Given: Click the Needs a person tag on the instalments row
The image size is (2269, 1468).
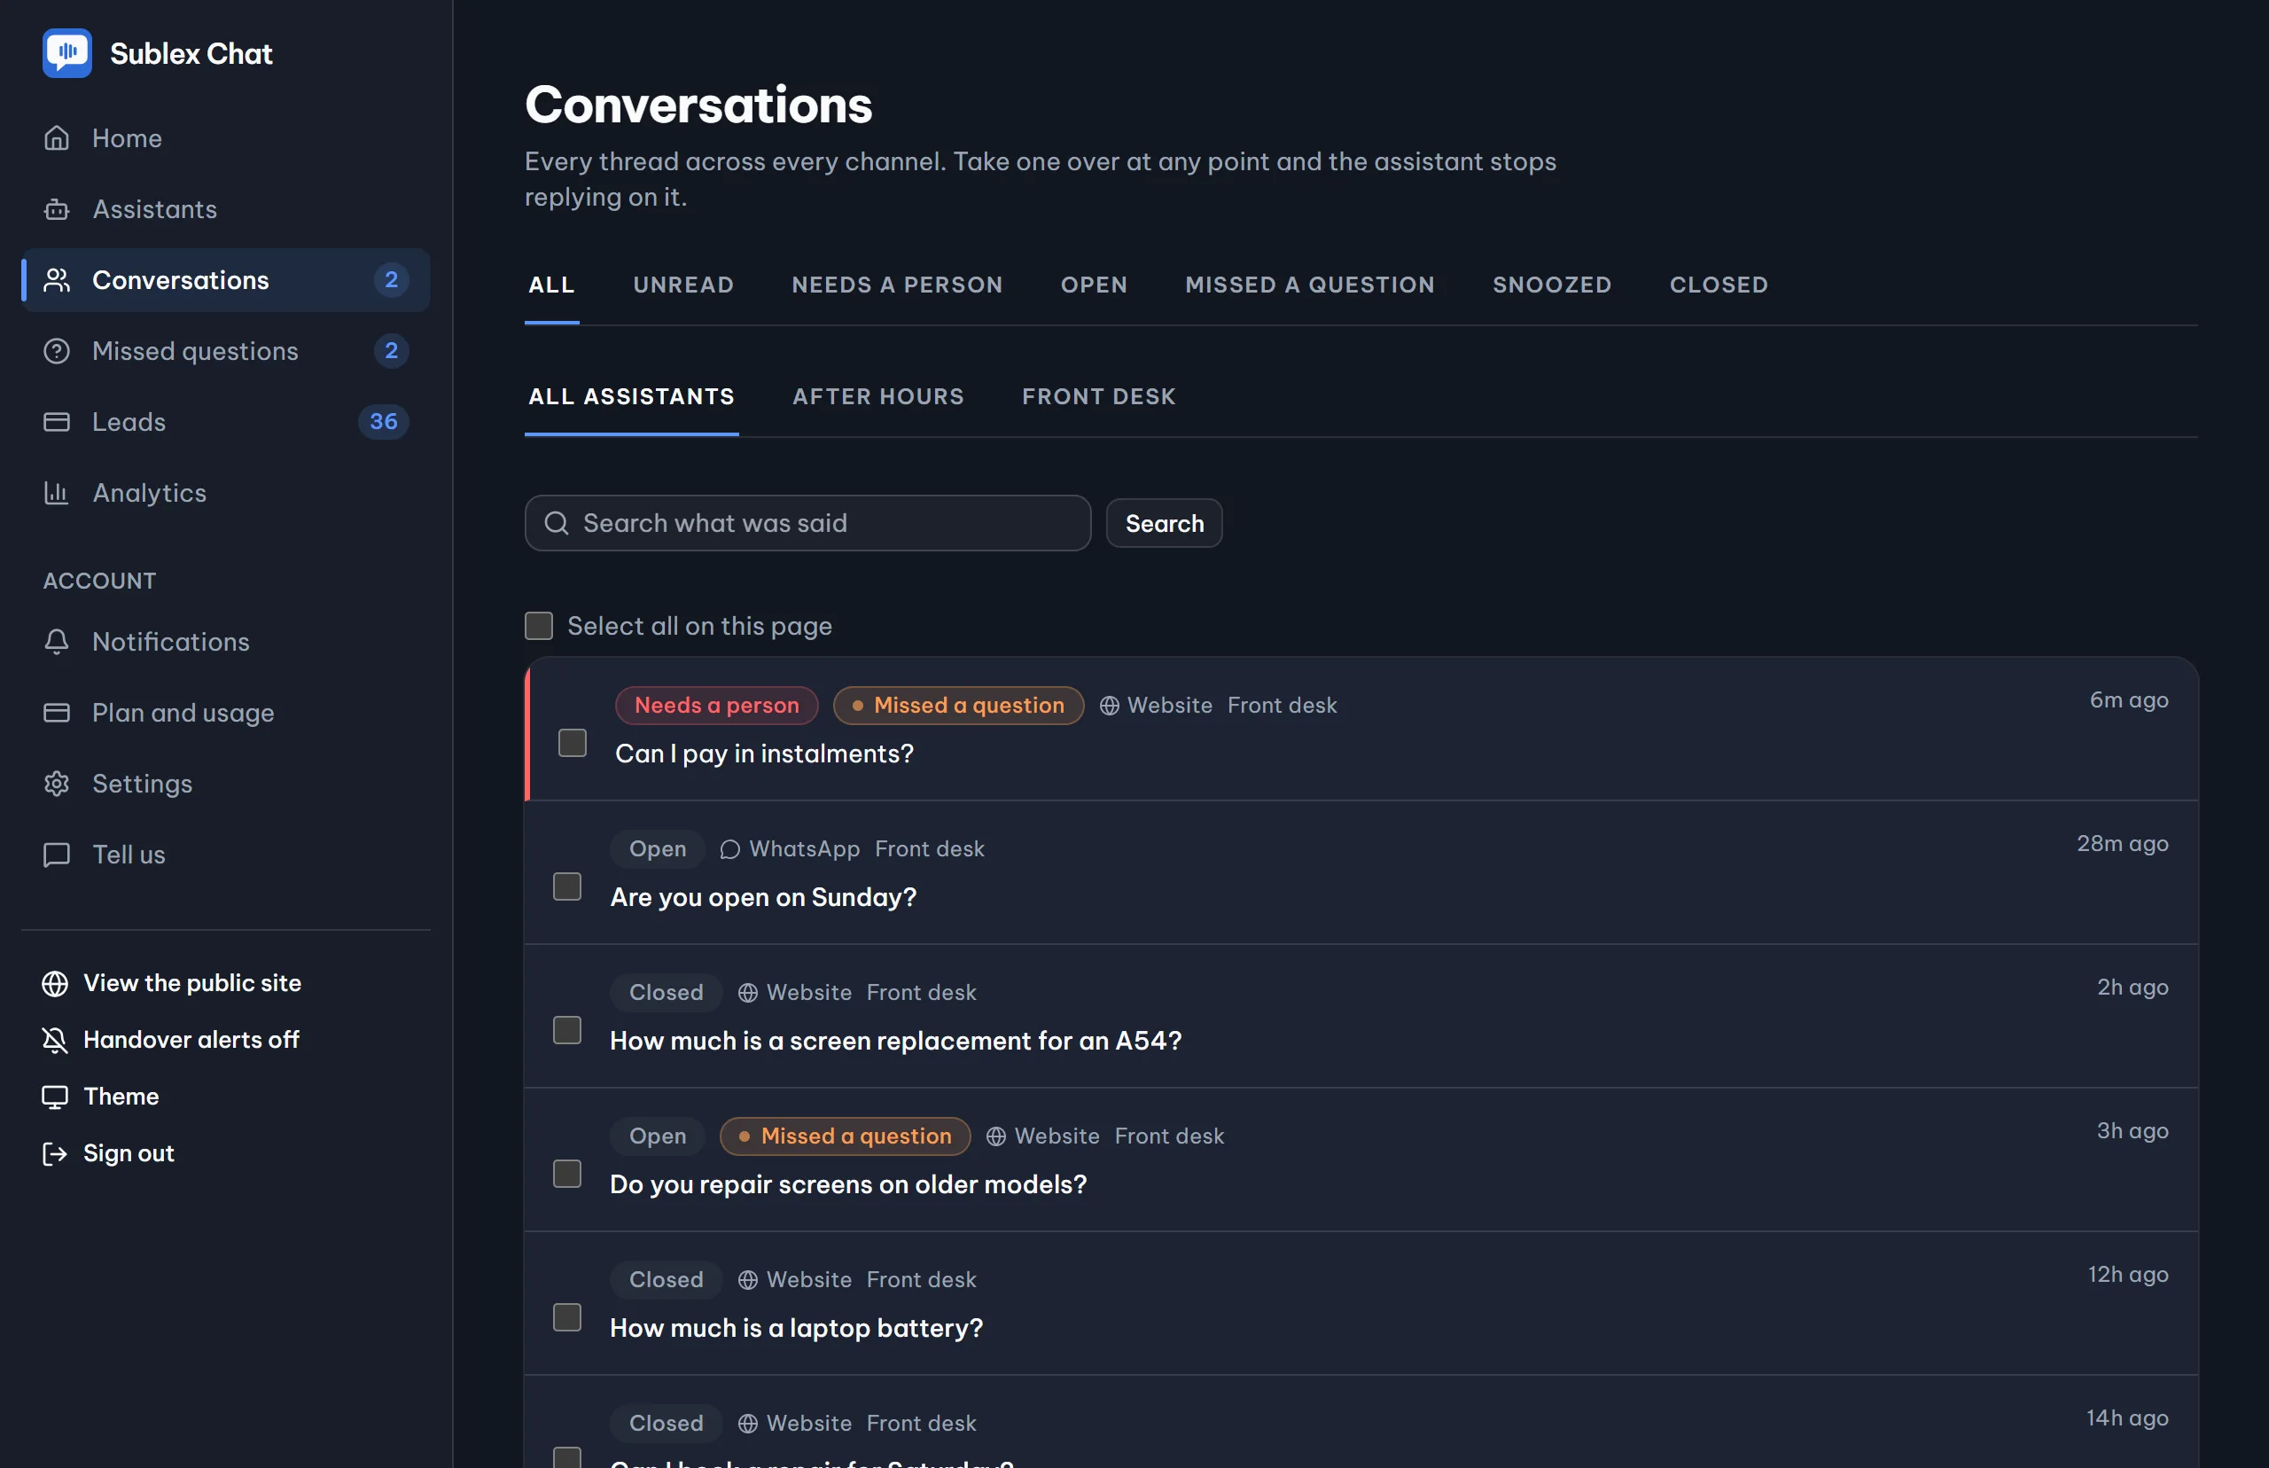Looking at the screenshot, I should click(717, 706).
